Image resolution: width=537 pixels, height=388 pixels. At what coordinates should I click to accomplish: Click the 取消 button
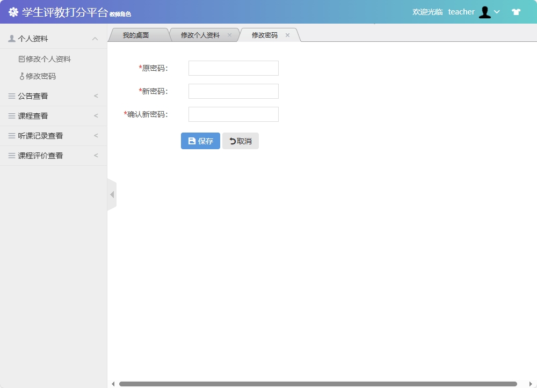(240, 141)
